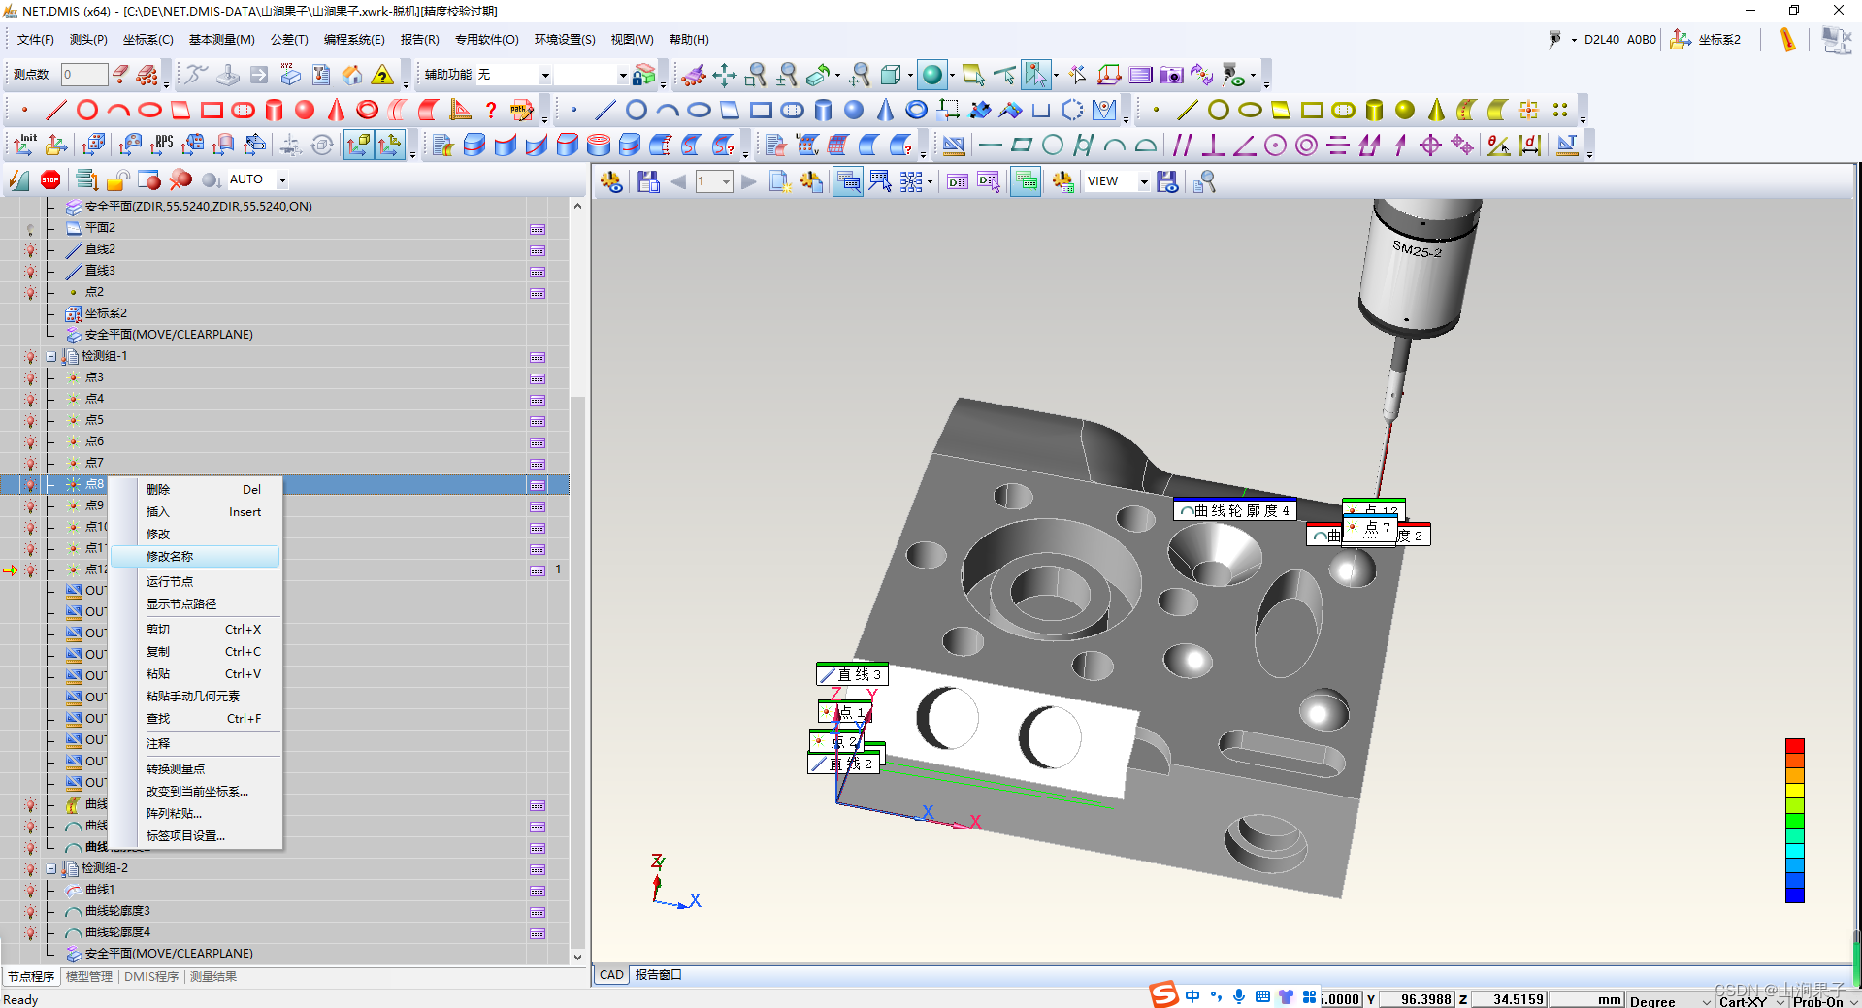The width and height of the screenshot is (1862, 1008).
Task: Choose 修改名称 from the context menu
Action: pyautogui.click(x=170, y=556)
